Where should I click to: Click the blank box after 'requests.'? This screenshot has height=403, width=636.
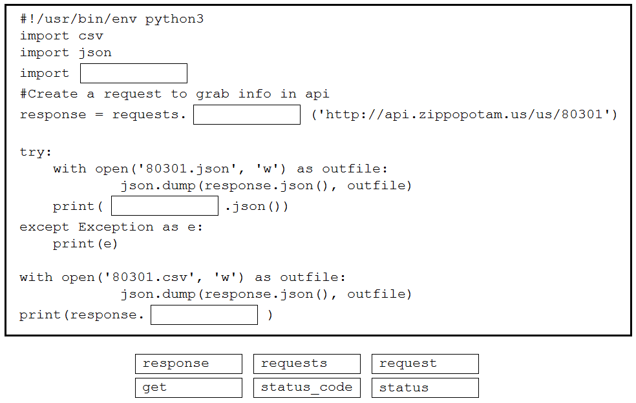(247, 115)
